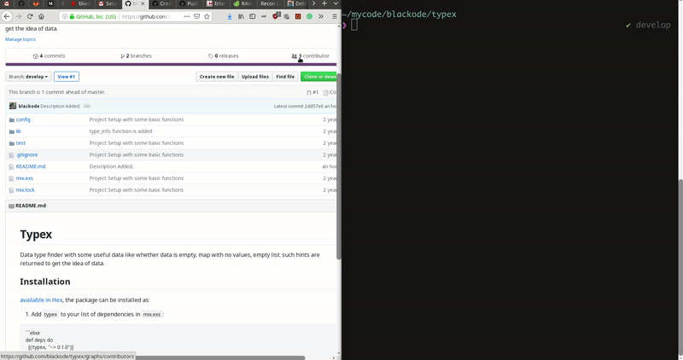683x360 pixels.
Task: Open the test folder
Action: pos(20,142)
